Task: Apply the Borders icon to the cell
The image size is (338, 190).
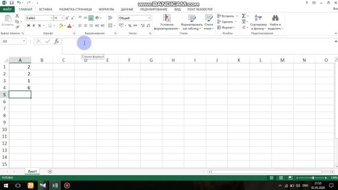Action: (50, 26)
